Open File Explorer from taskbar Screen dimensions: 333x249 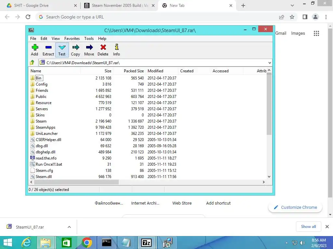[x=46, y=243]
